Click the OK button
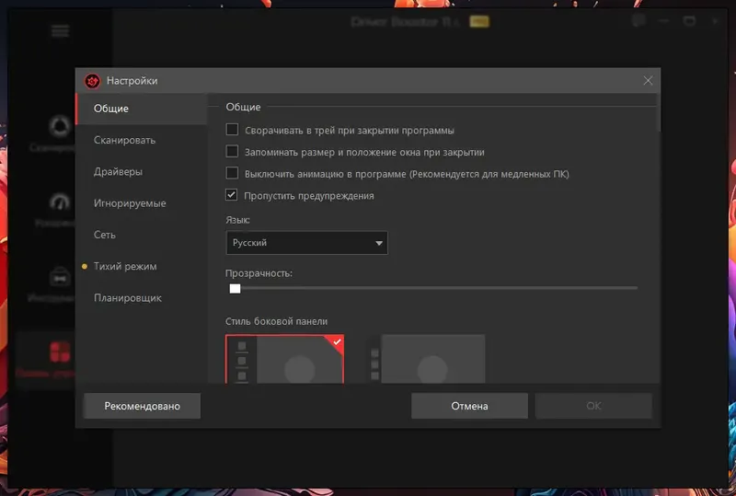Viewport: 736px width, 496px height. [593, 406]
